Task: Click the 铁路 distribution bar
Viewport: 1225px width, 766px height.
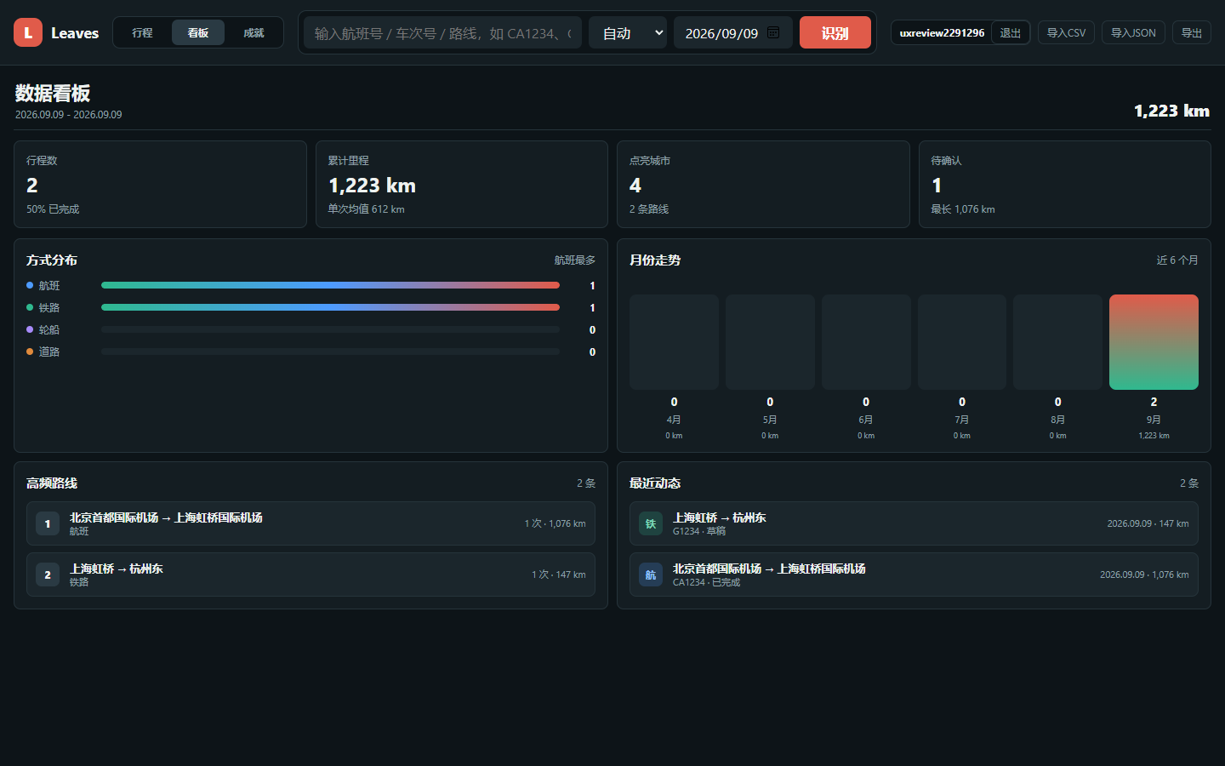Action: click(330, 307)
